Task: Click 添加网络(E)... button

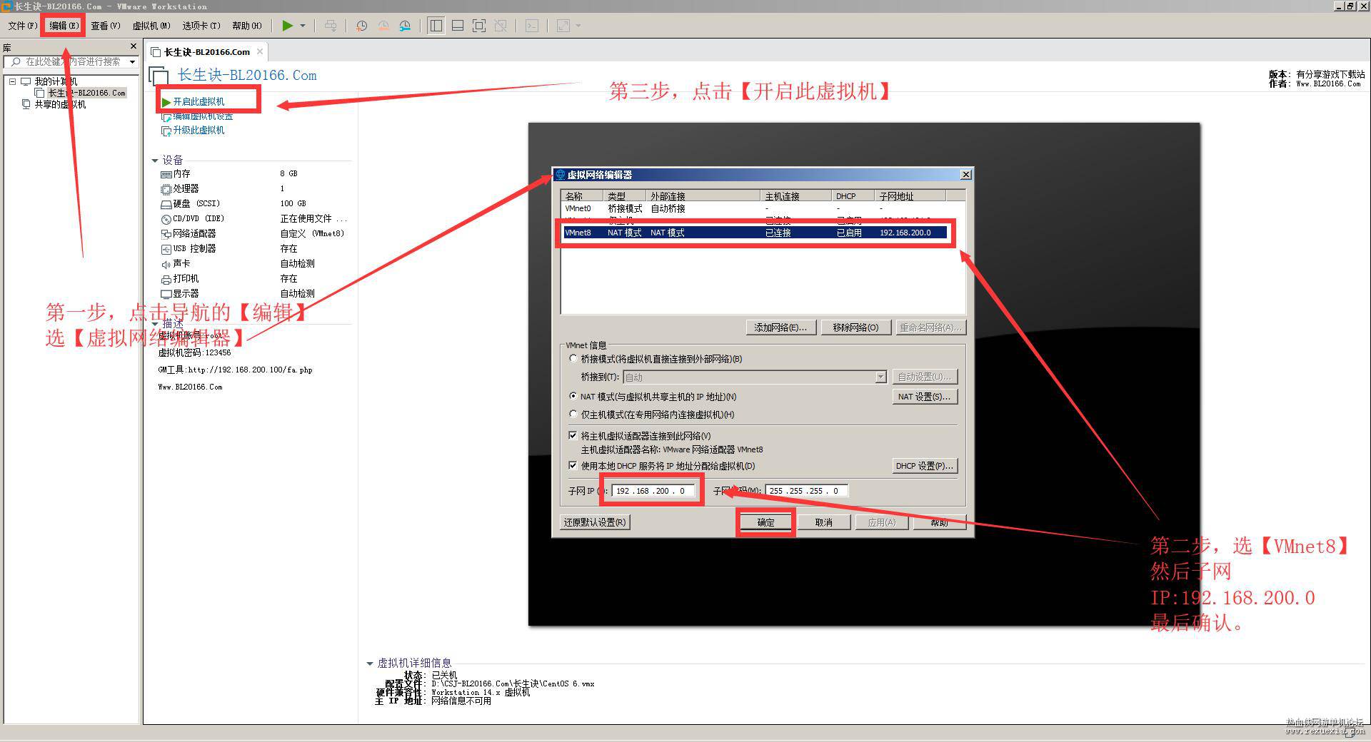Action: 780,327
